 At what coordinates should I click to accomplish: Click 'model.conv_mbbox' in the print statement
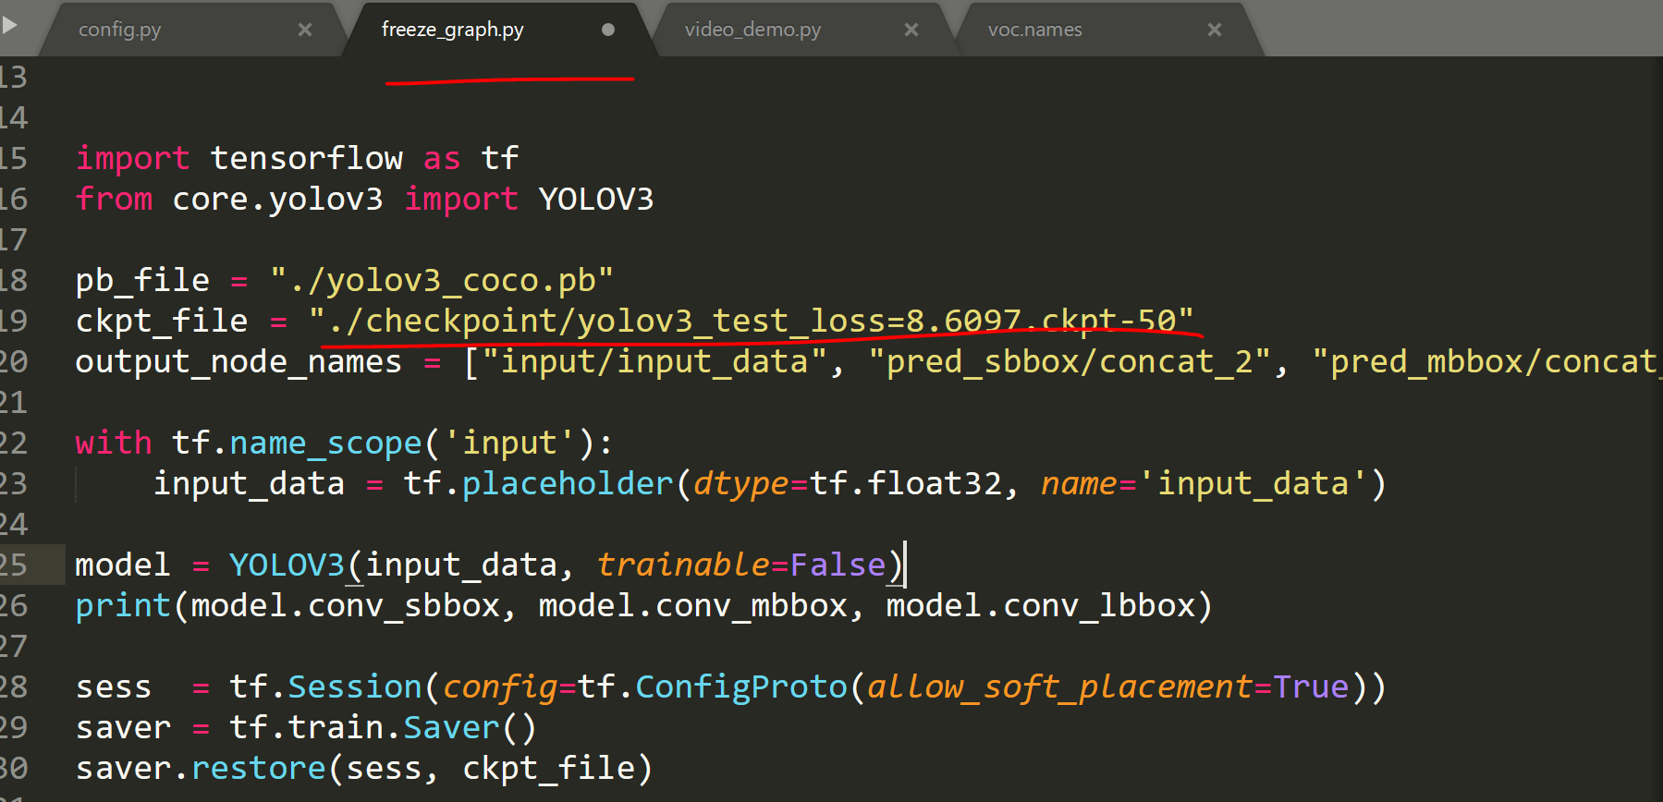tap(693, 605)
